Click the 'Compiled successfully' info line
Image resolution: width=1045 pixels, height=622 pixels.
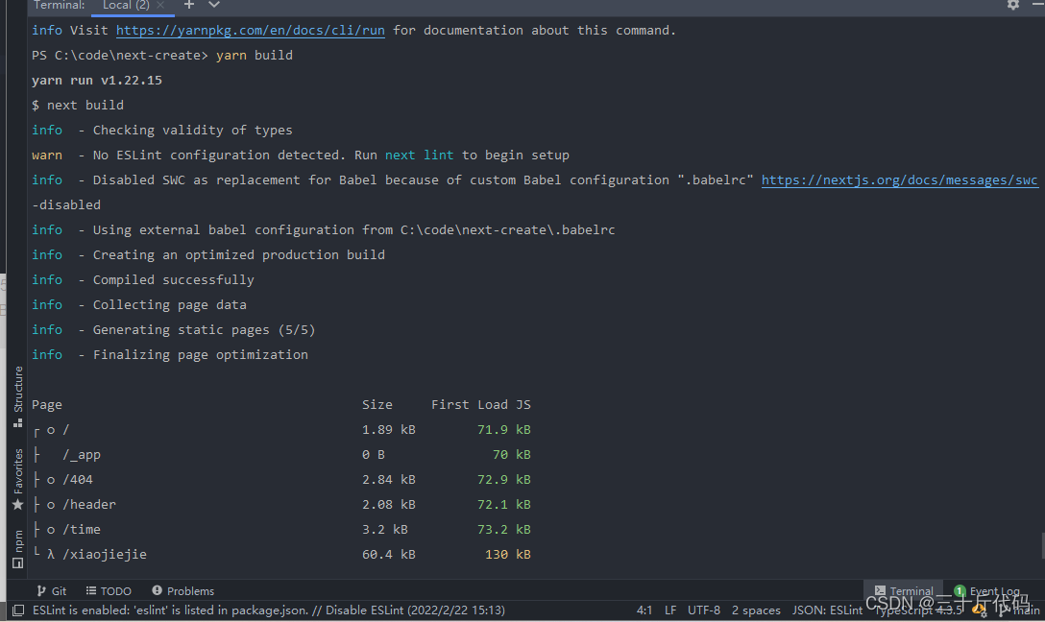click(142, 279)
